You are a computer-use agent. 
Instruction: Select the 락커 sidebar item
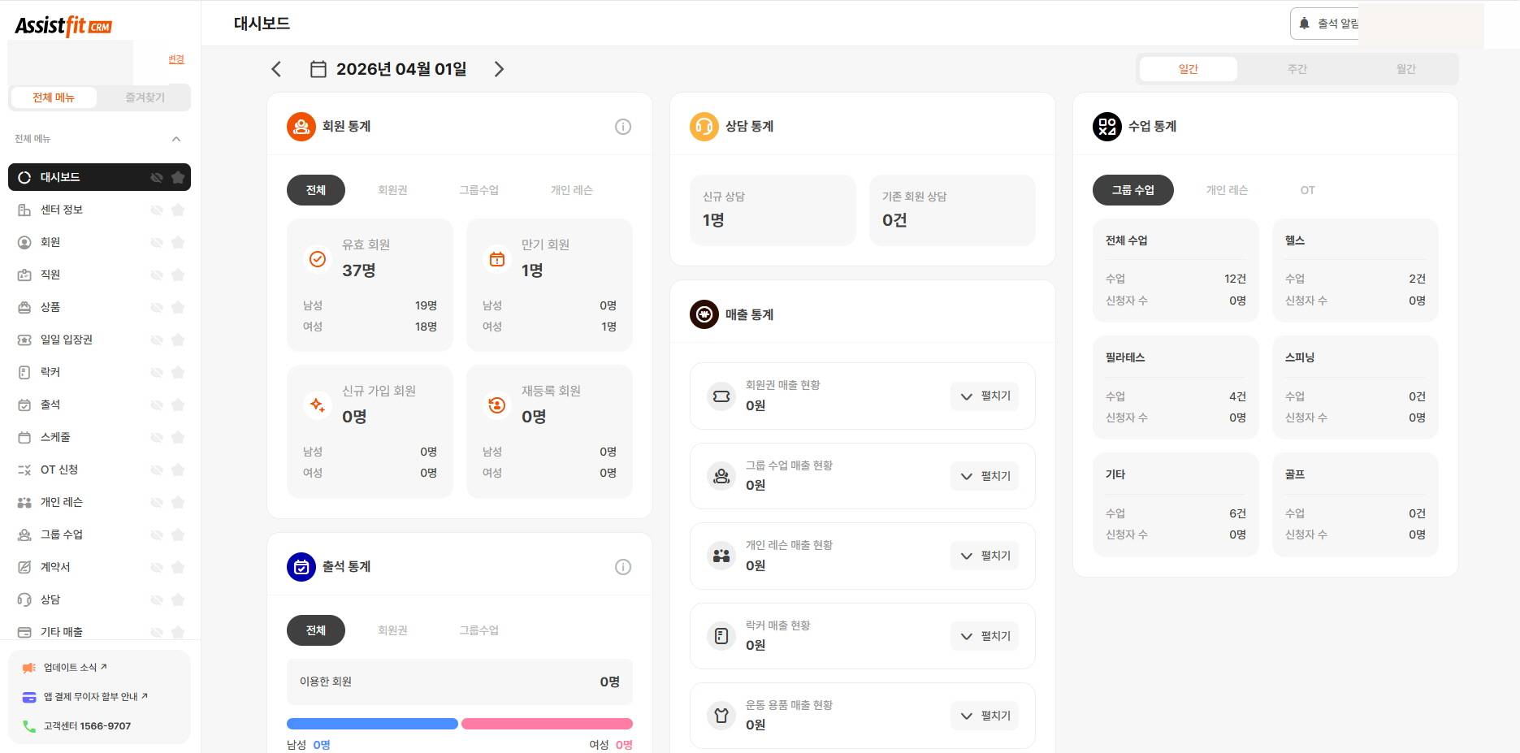(50, 372)
